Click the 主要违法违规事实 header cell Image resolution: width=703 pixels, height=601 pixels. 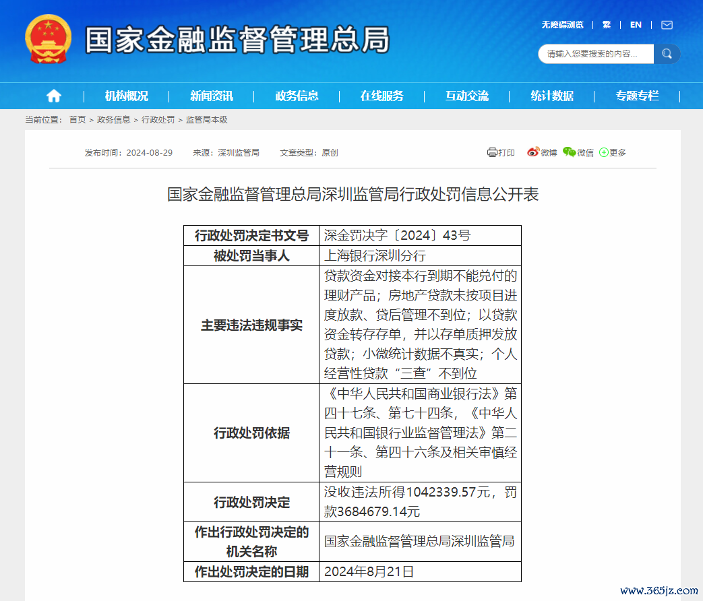coord(251,325)
